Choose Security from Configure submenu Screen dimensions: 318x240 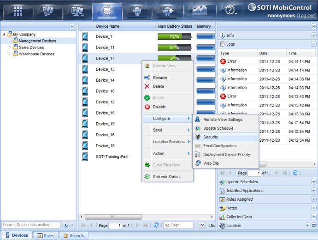coord(211,137)
